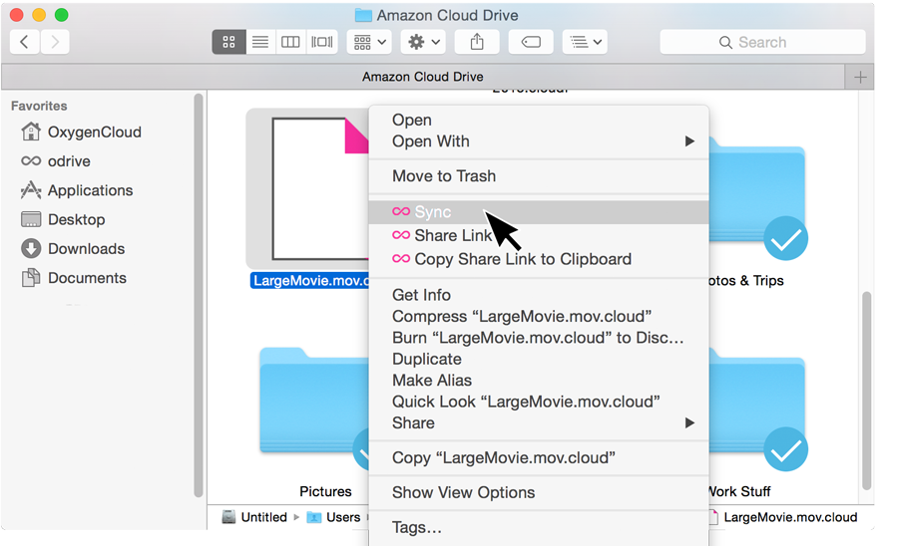Screen dimensions: 898x546
Task: Click Users in the path bar
Action: 334,517
